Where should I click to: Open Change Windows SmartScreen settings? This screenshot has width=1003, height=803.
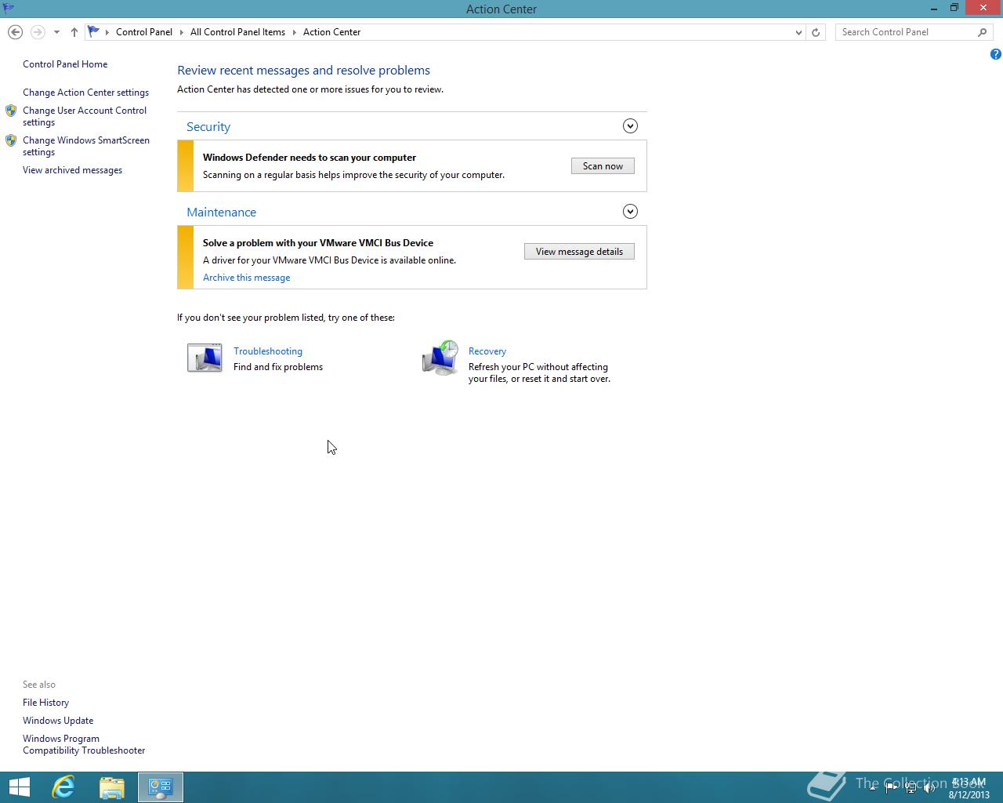(86, 146)
